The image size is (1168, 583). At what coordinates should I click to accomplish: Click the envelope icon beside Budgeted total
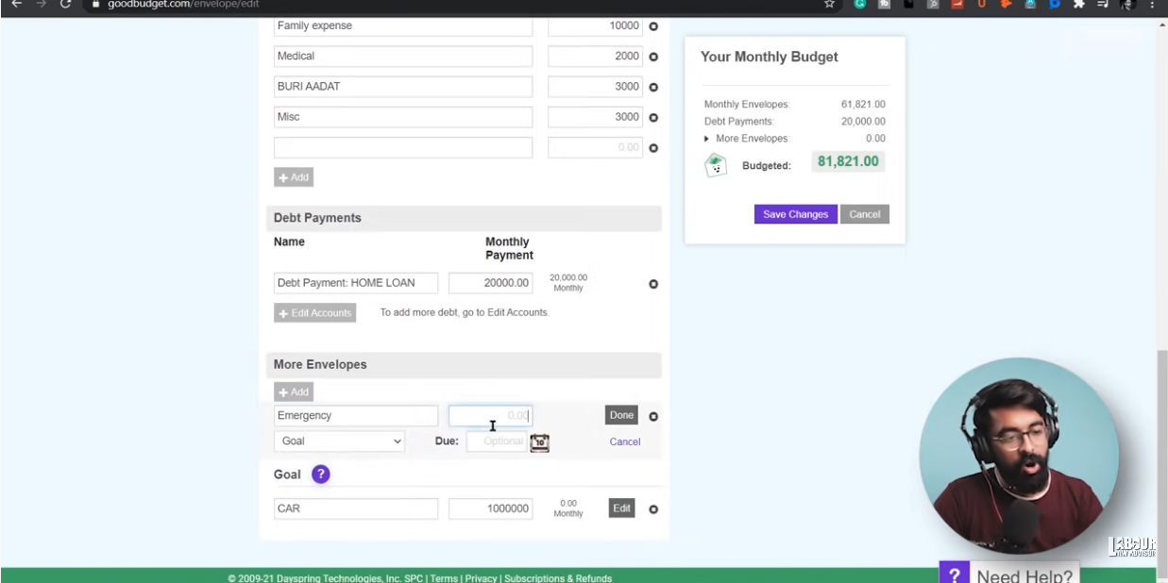[x=715, y=163]
